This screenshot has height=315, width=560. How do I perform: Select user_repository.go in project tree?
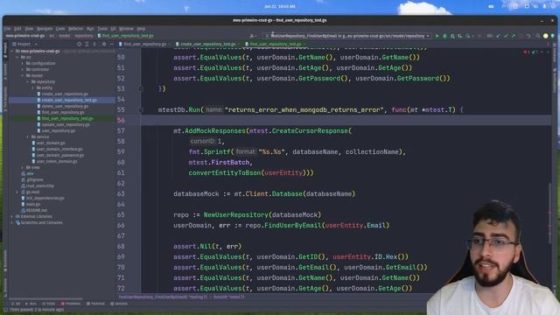pyautogui.click(x=59, y=130)
